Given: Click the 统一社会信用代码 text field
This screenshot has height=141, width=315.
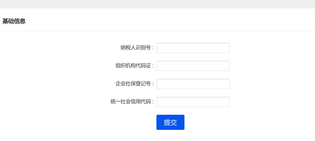Looking at the screenshot, I should pos(193,102).
